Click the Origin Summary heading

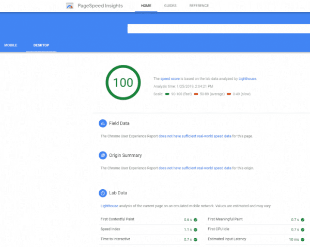[126, 155]
